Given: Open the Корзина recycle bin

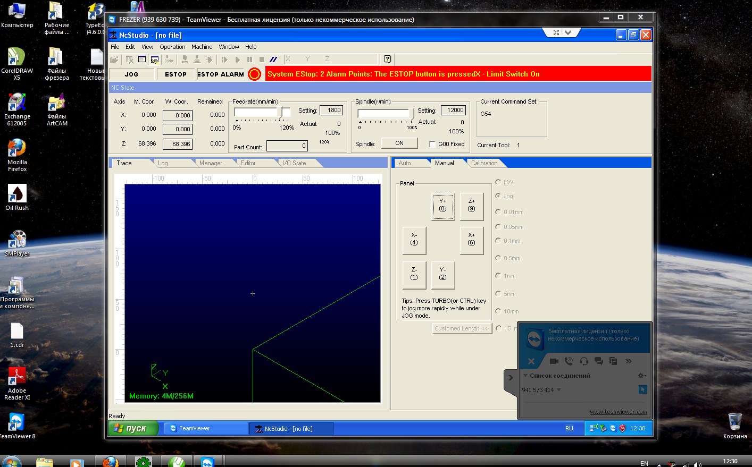Looking at the screenshot, I should point(735,426).
